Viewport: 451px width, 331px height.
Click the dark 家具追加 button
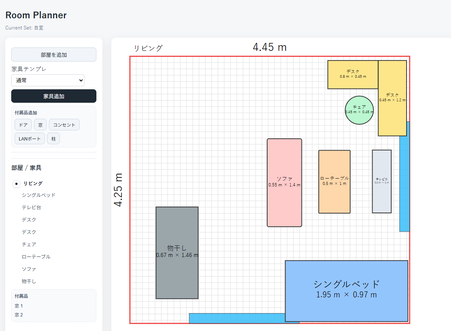coord(54,96)
